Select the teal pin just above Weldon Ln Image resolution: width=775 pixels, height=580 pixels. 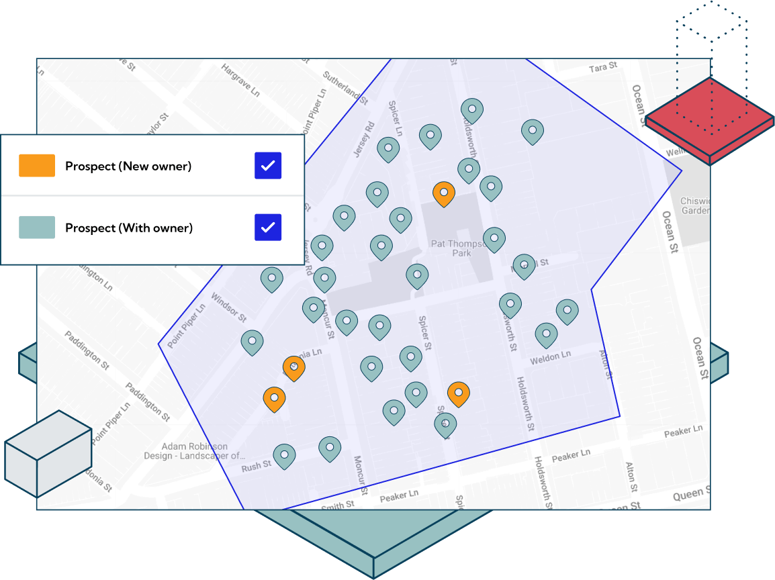click(x=546, y=336)
